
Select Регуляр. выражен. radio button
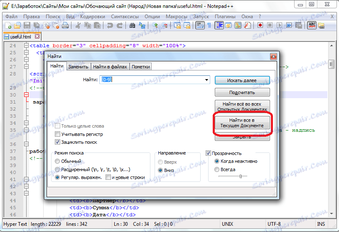click(x=57, y=177)
